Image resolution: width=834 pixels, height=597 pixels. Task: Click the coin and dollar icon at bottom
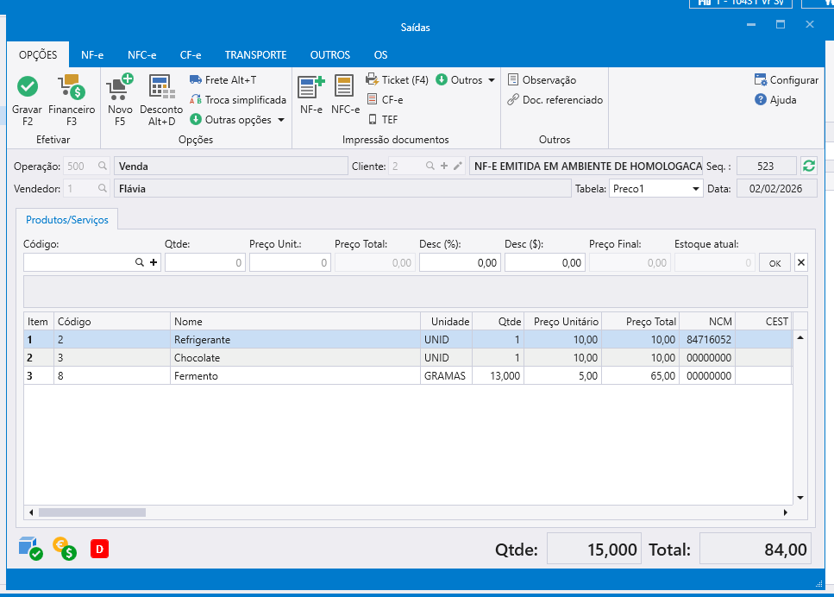(x=65, y=548)
